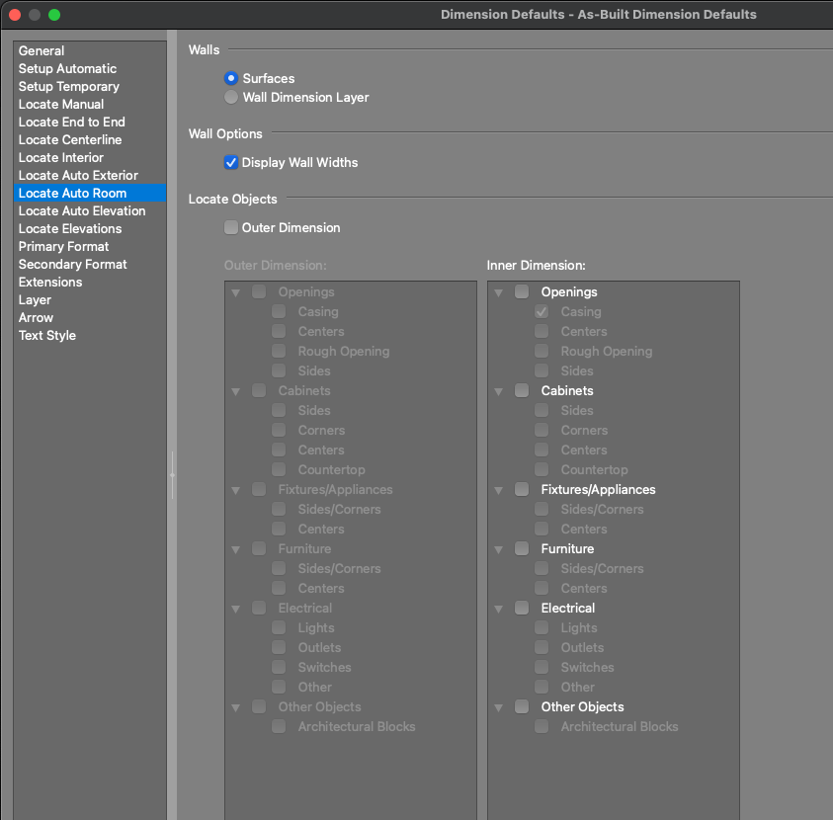Collapse Inner Dimension Furniture disclosure triangle

pos(498,549)
